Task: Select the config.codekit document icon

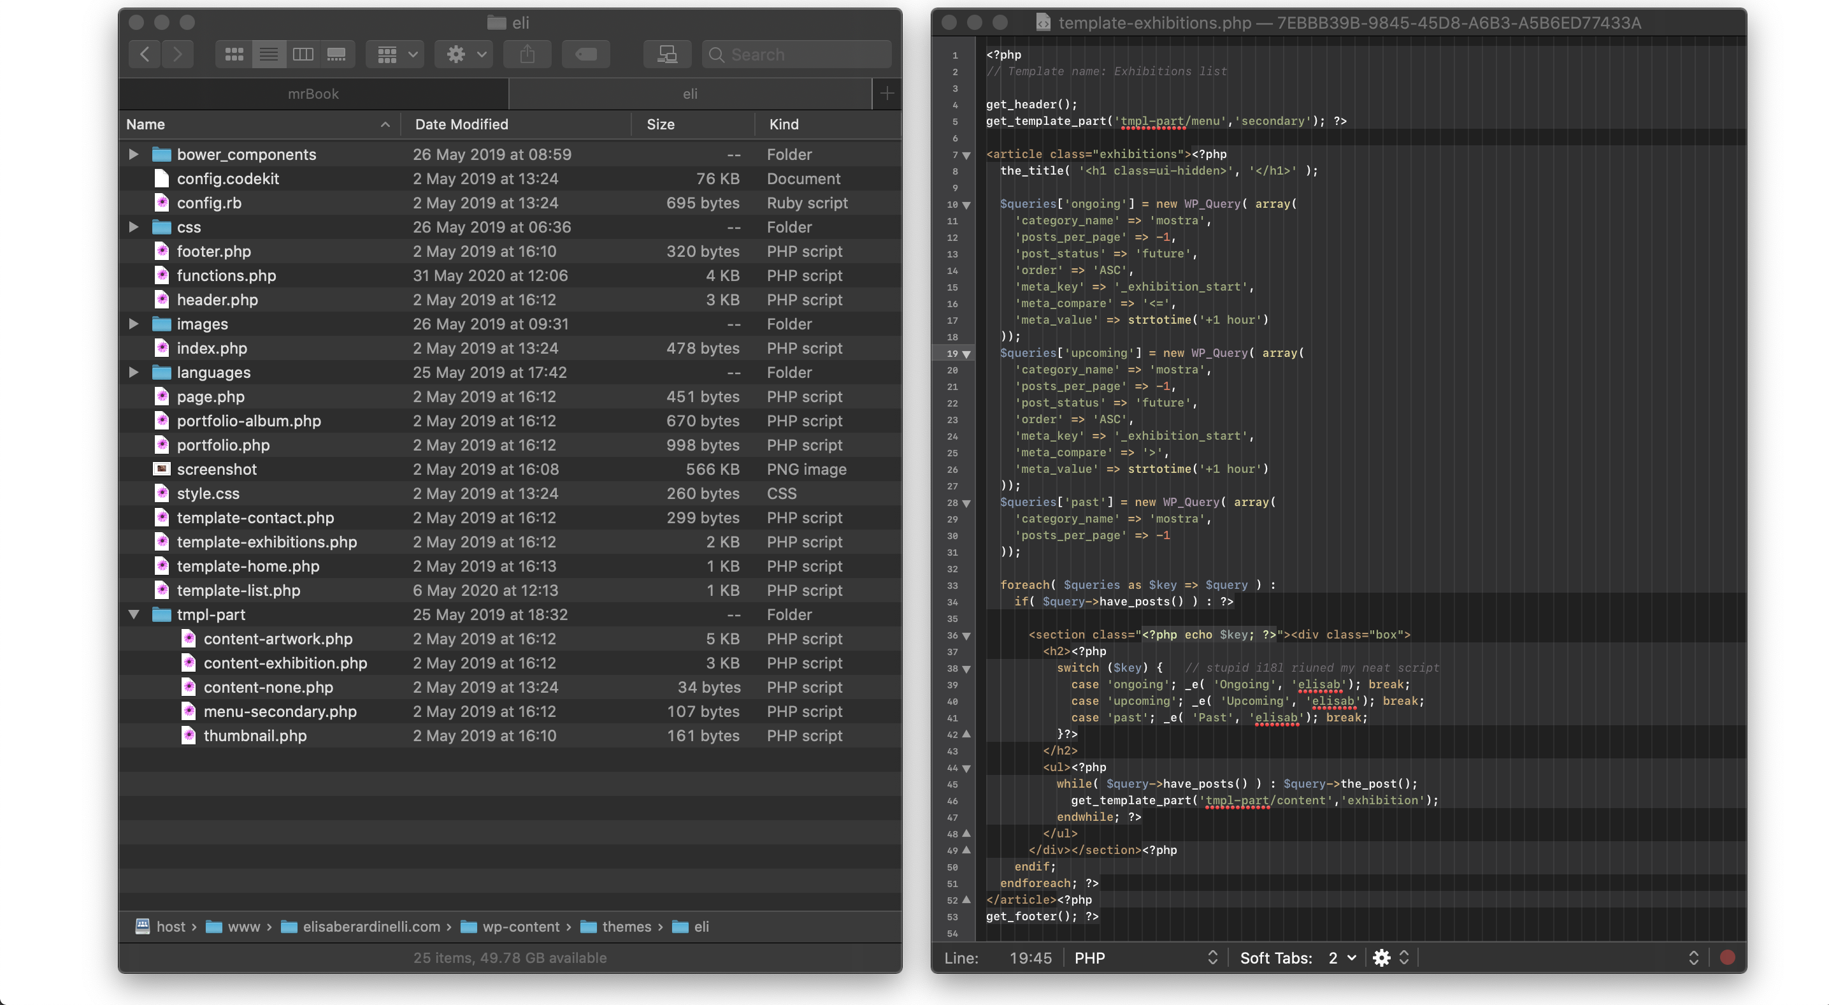Action: 162,178
